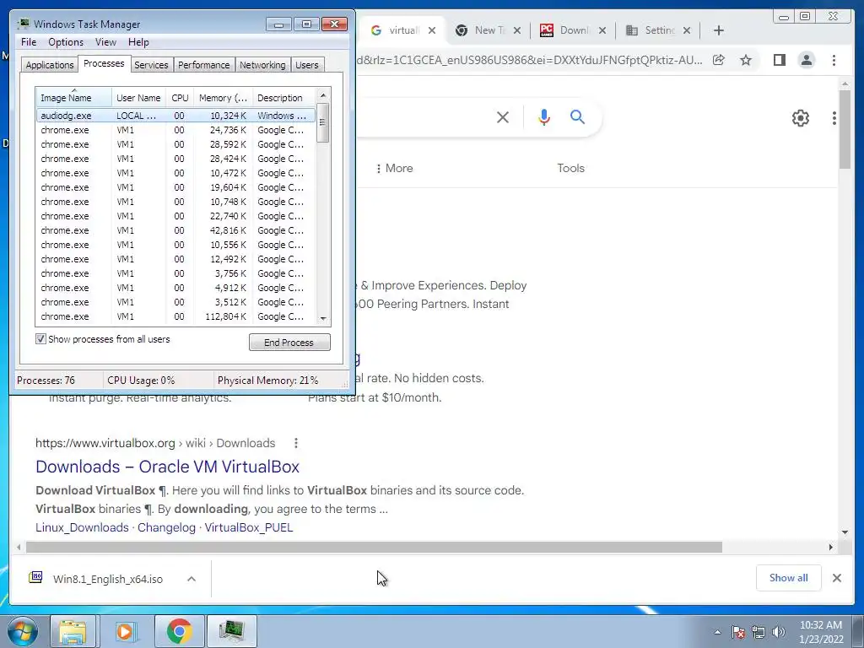Switch to the Networking tab

(262, 65)
